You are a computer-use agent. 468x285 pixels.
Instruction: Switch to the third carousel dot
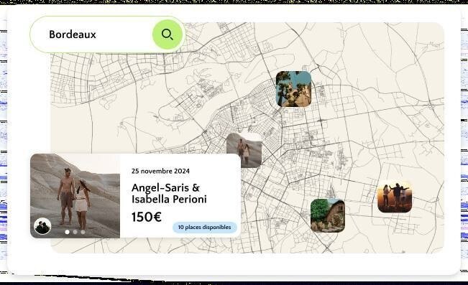point(83,232)
